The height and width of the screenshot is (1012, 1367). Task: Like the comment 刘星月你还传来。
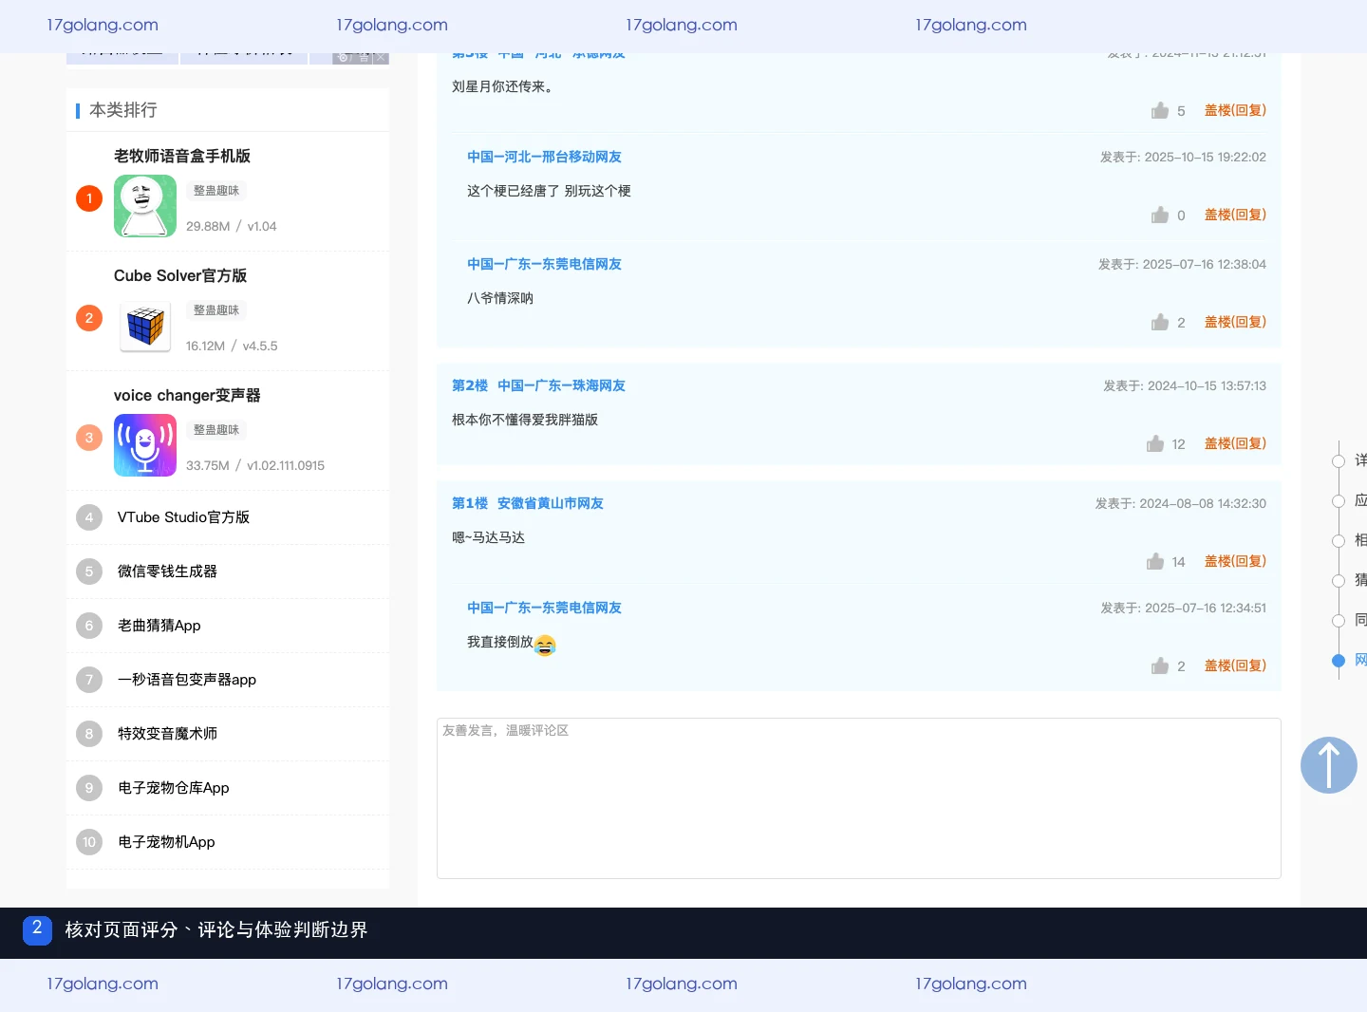pyautogui.click(x=1160, y=110)
